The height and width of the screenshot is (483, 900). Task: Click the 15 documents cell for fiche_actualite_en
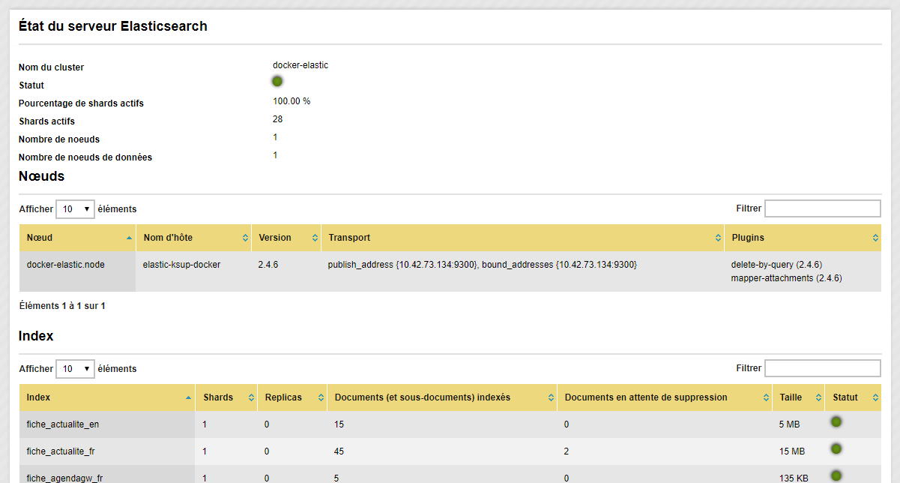coord(442,424)
